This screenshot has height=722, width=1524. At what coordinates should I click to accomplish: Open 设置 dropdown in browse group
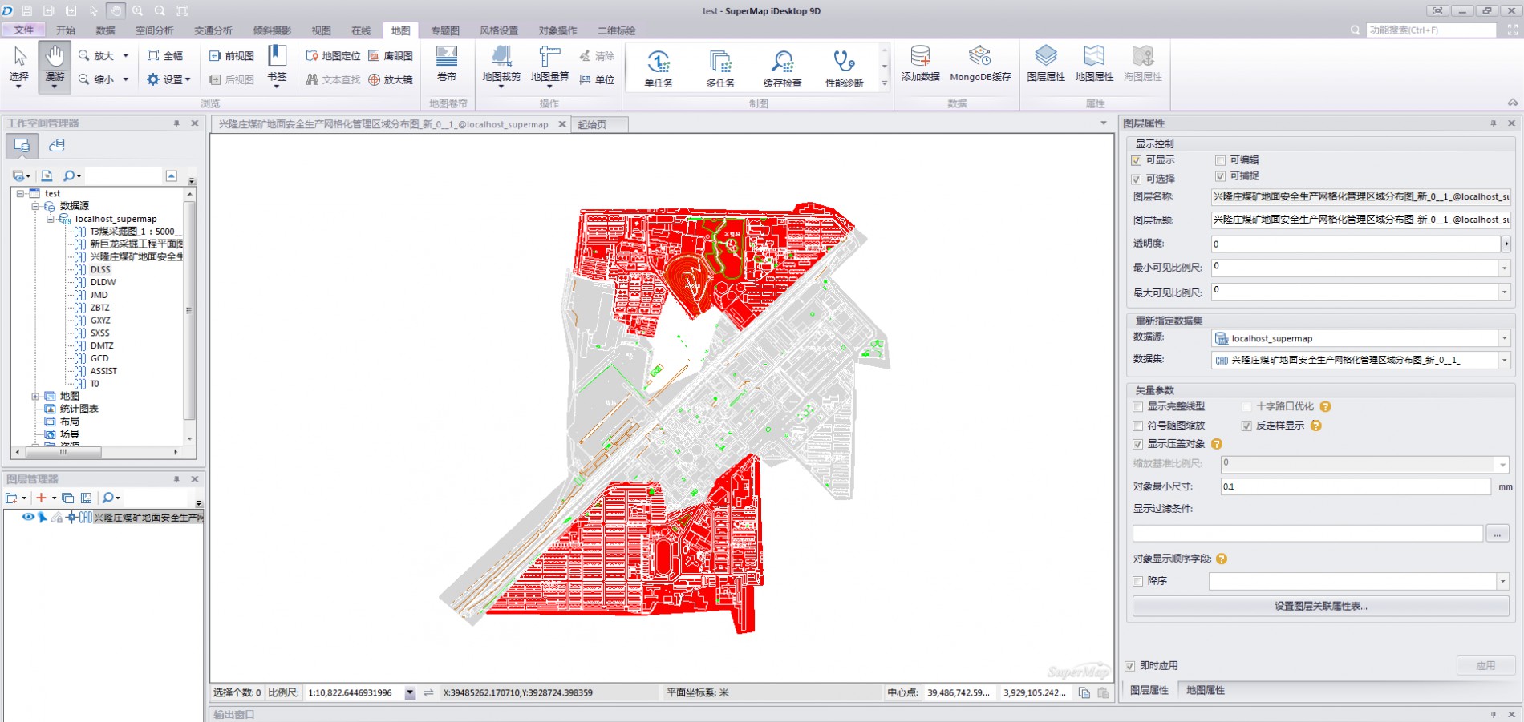pos(168,79)
